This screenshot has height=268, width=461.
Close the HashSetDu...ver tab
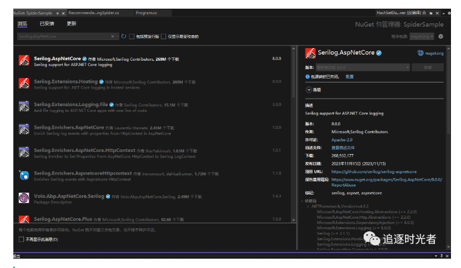tap(437, 13)
